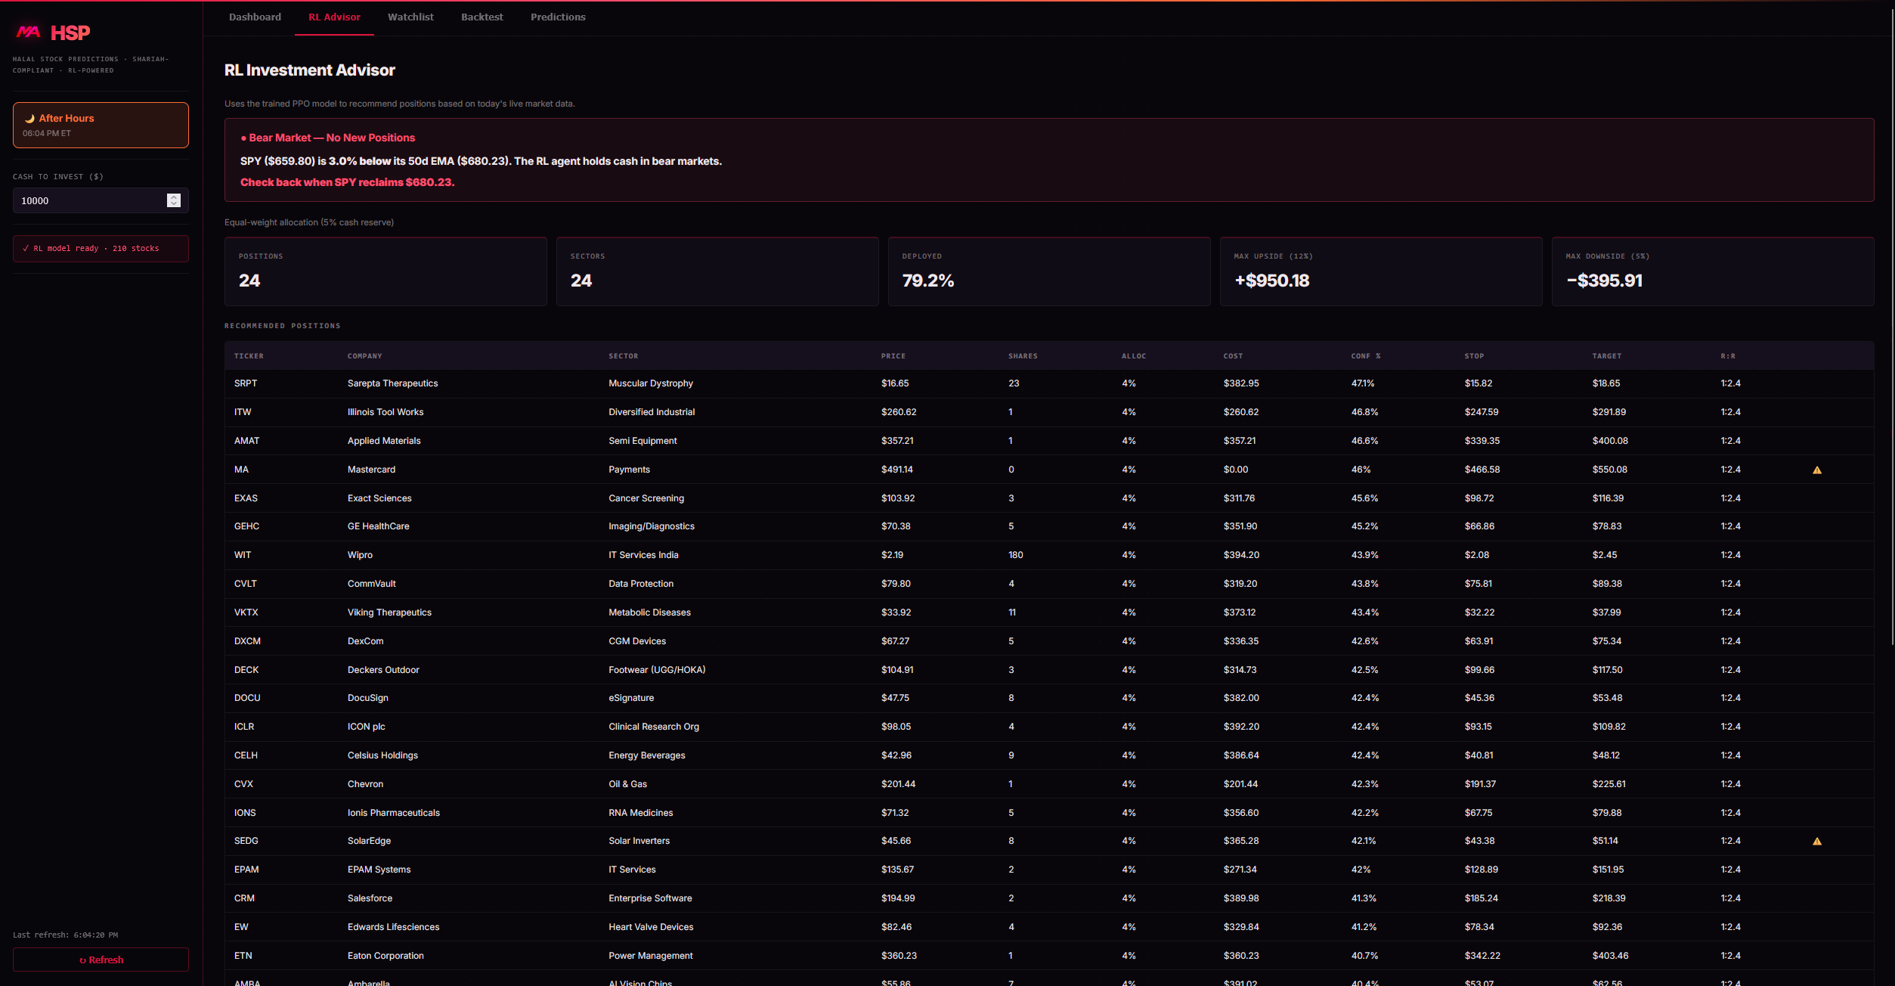Switch to the Predictions tab

pos(558,17)
